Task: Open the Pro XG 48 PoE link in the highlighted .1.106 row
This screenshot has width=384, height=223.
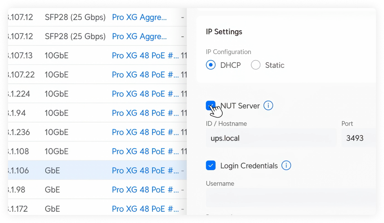Action: tap(145, 170)
